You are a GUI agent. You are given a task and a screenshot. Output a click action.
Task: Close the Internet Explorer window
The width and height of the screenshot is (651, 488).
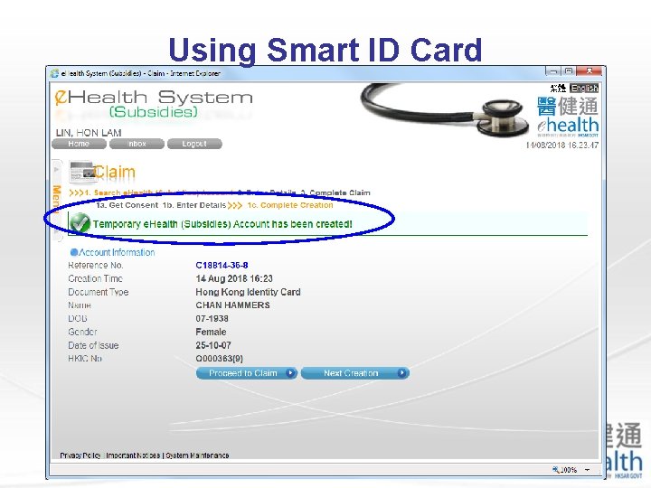pos(590,71)
